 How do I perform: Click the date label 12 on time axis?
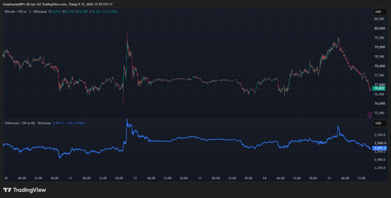[135, 178]
